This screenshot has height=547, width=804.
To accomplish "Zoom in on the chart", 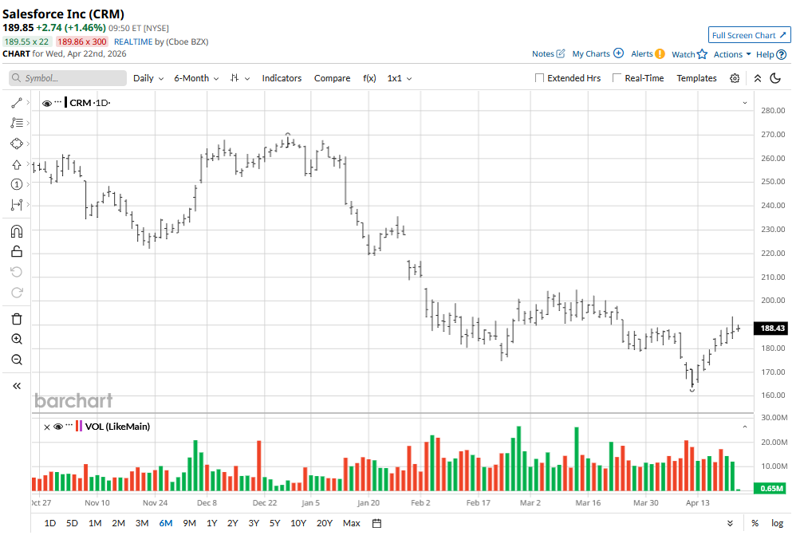I will click(17, 339).
